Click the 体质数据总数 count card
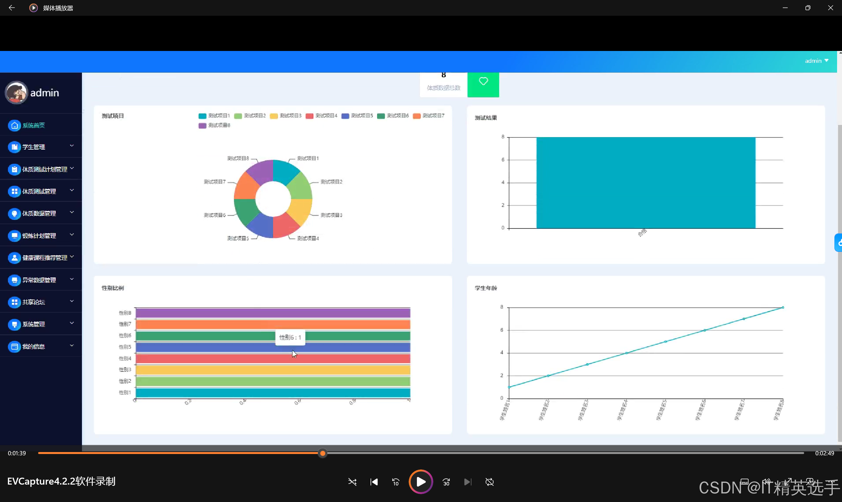The height and width of the screenshot is (502, 842). pyautogui.click(x=444, y=84)
